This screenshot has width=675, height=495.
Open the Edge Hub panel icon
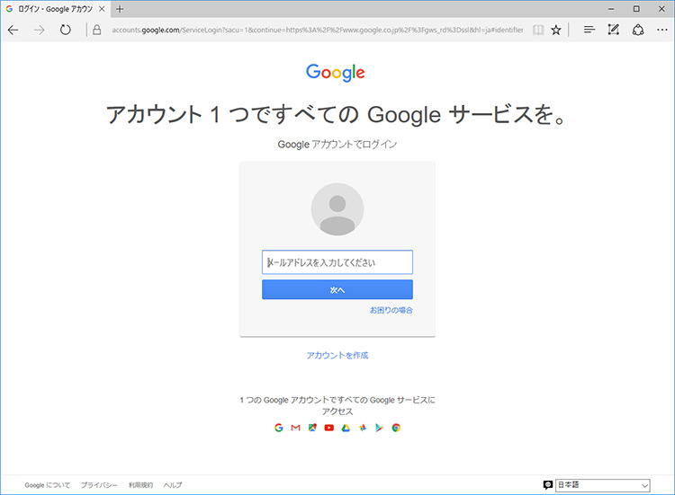(589, 30)
